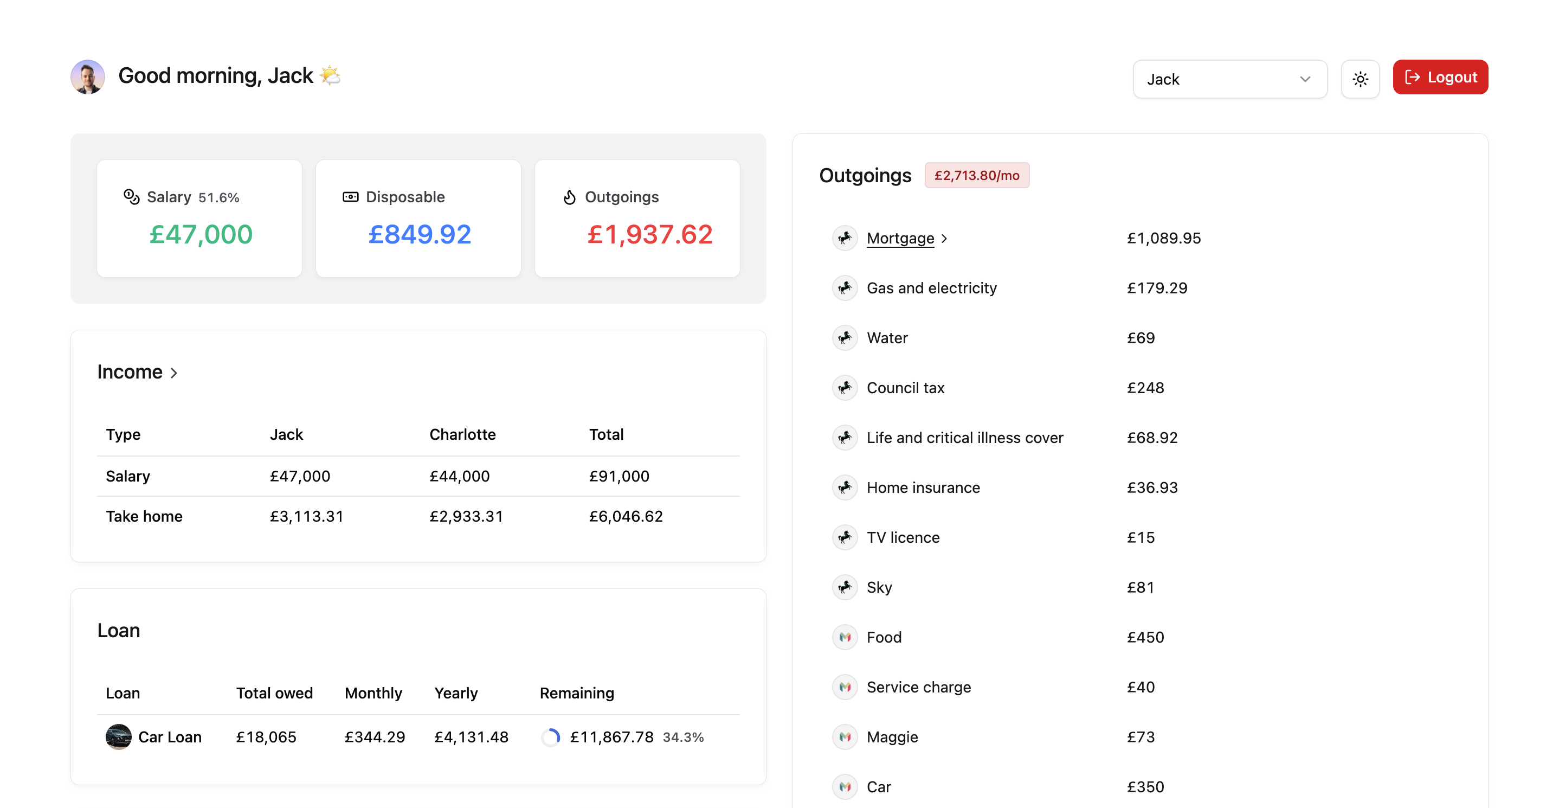
Task: Click the banknote icon on the Disposable card
Action: [x=349, y=197]
